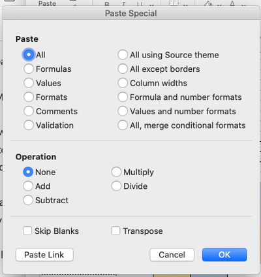Confirm with the OK button
The width and height of the screenshot is (261, 277).
(x=224, y=255)
